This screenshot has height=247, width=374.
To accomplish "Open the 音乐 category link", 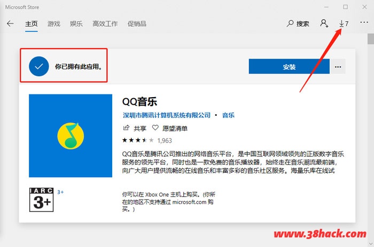I will pos(228,115).
